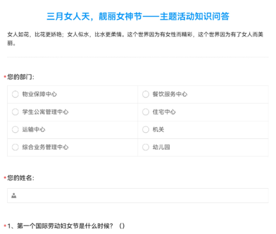The width and height of the screenshot is (276, 234).
Task: Click the 住宅中心 label text
Action: tap(164, 112)
